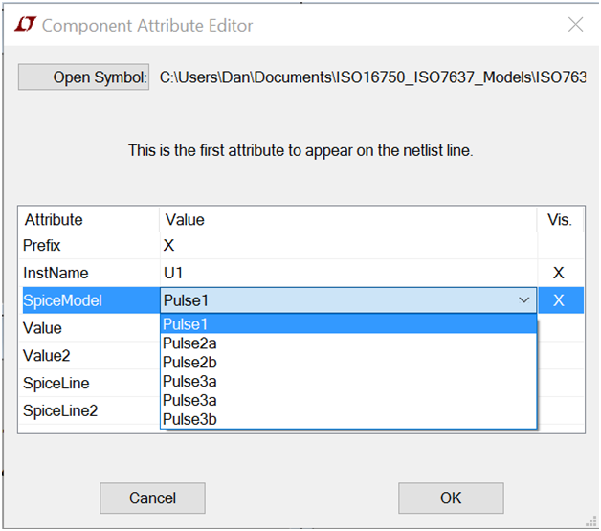Close the Component Attribute Editor dialog
This screenshot has width=601, height=531.
click(575, 25)
